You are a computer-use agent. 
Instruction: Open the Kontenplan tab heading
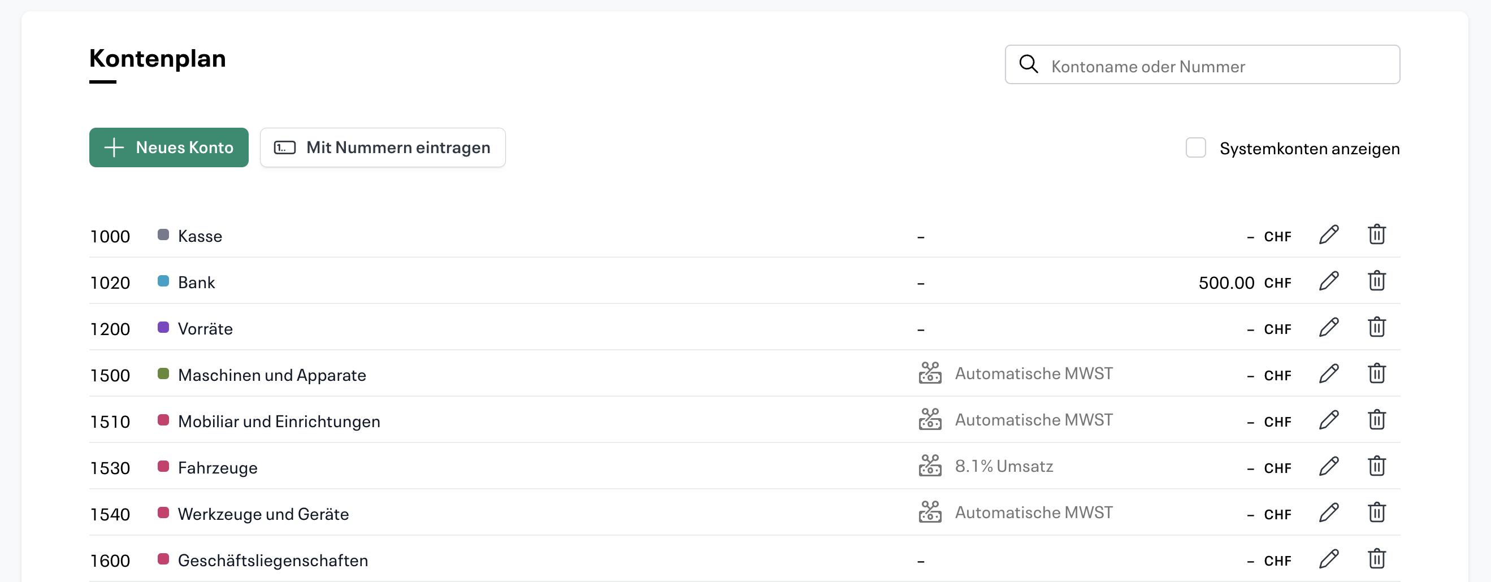point(158,59)
